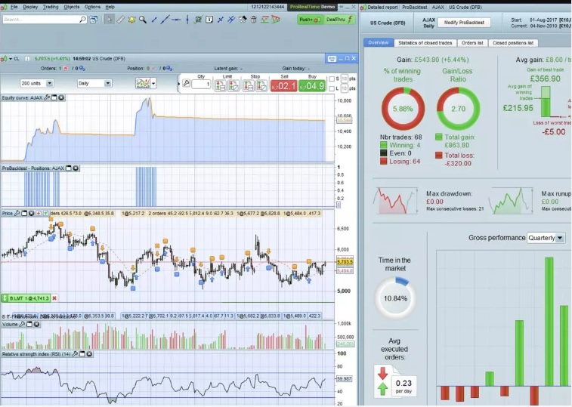Switch to the Orders list tab
The width and height of the screenshot is (572, 407).
coord(472,43)
